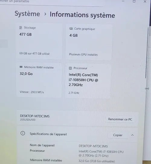Click the '2.71 GHz' processor speed text

(74, 93)
